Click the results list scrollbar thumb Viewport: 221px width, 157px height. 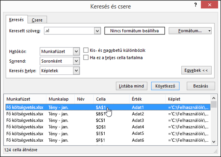[x=214, y=104]
